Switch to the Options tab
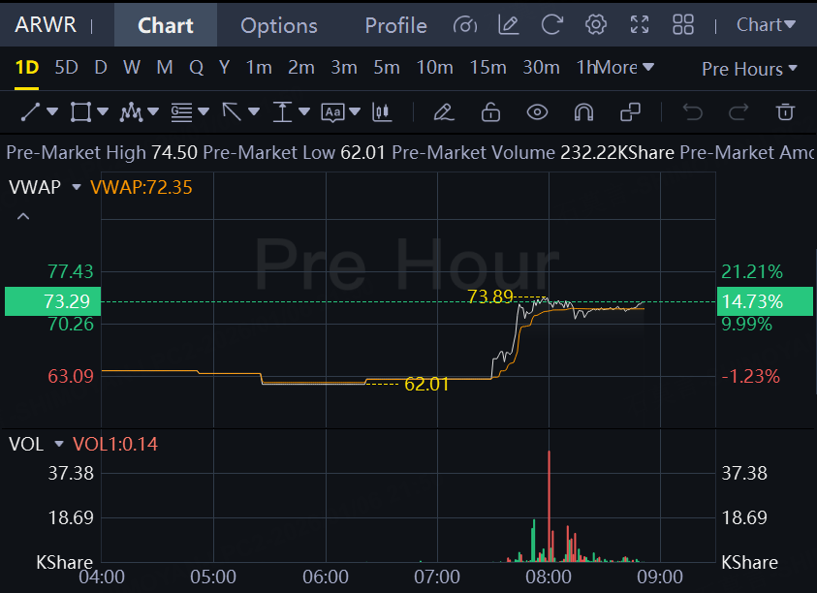This screenshot has height=593, width=817. point(279,25)
